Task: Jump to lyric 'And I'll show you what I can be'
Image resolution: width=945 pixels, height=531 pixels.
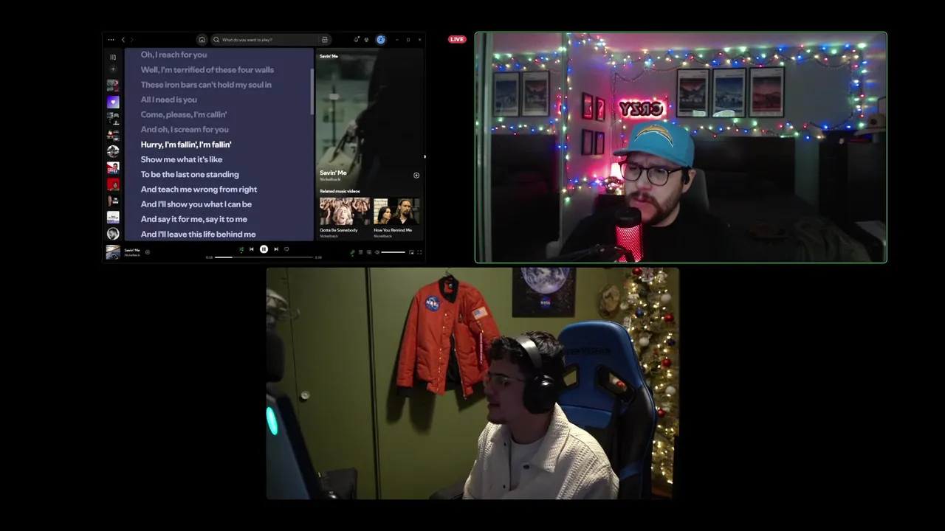Action: 196,204
